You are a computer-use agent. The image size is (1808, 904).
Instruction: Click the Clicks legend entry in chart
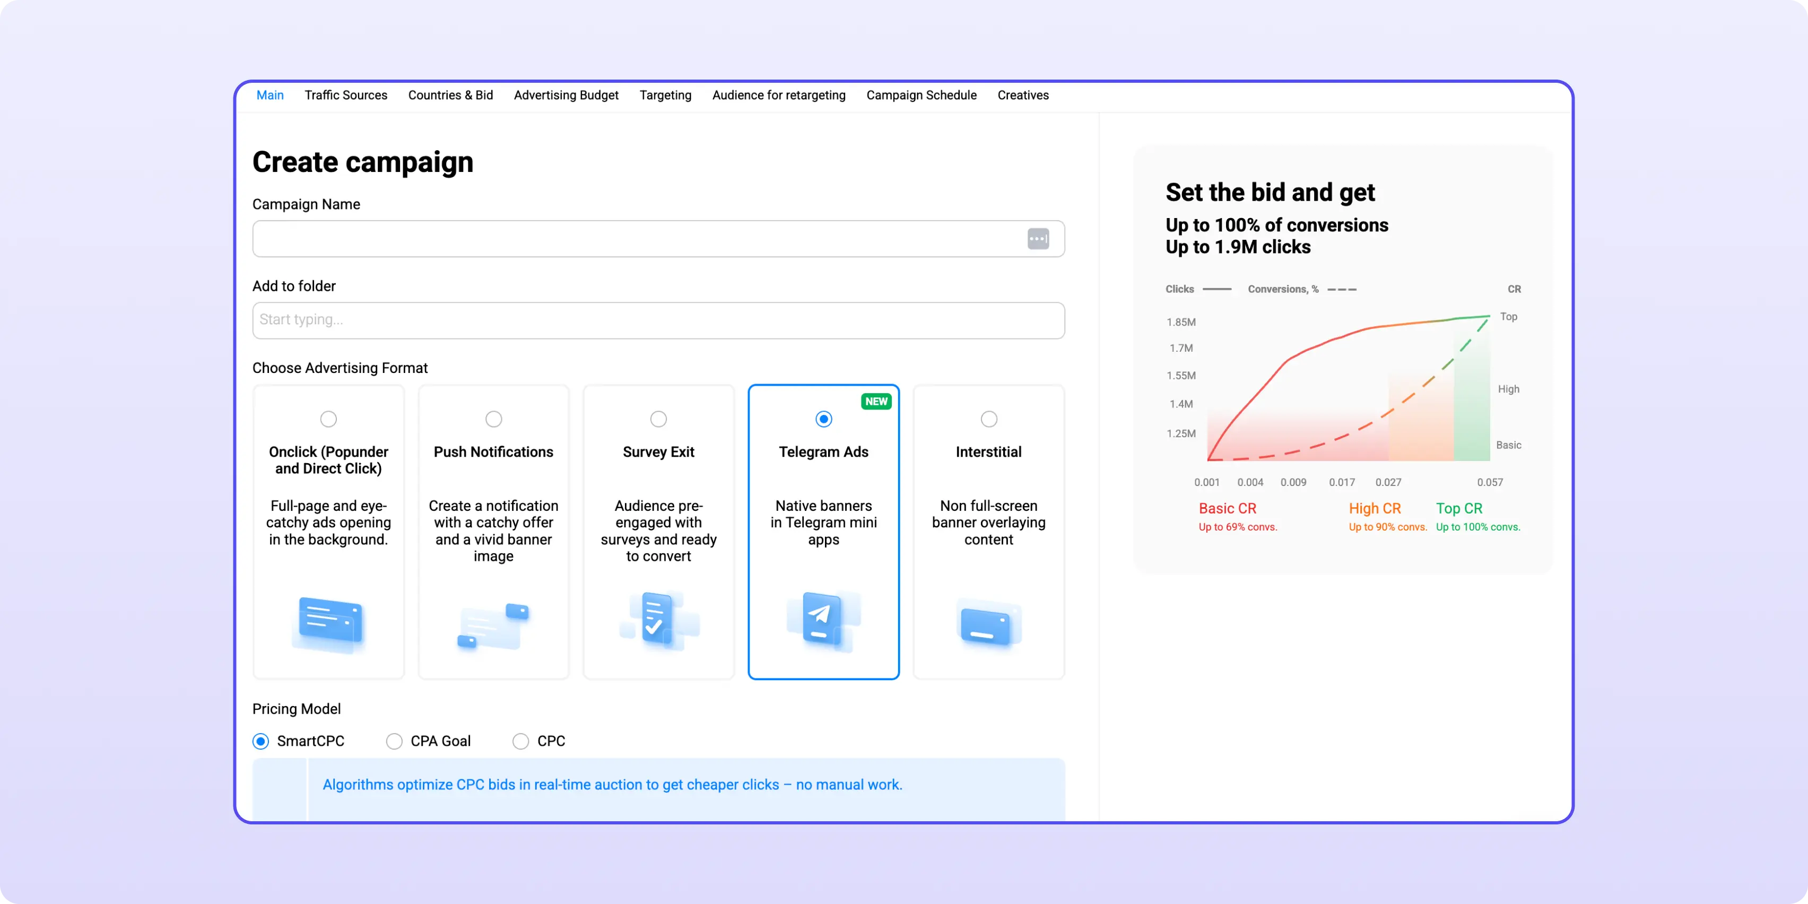[x=1198, y=289]
